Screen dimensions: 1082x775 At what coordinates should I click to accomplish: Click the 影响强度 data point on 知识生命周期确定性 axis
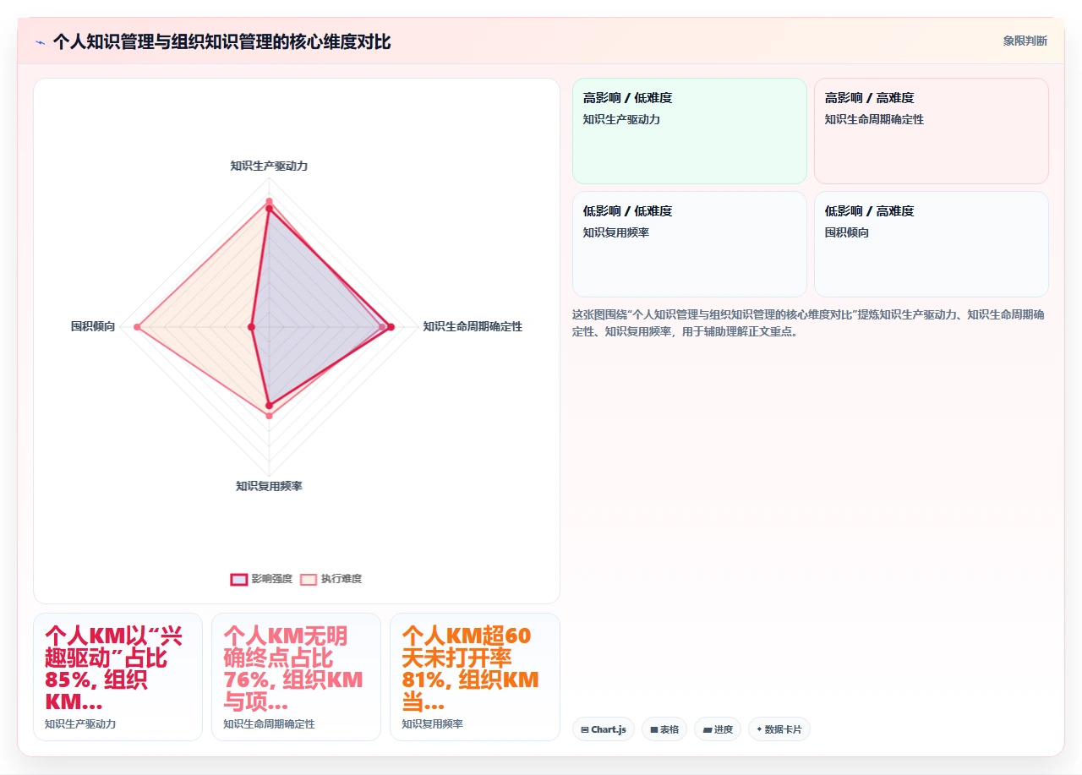click(391, 326)
